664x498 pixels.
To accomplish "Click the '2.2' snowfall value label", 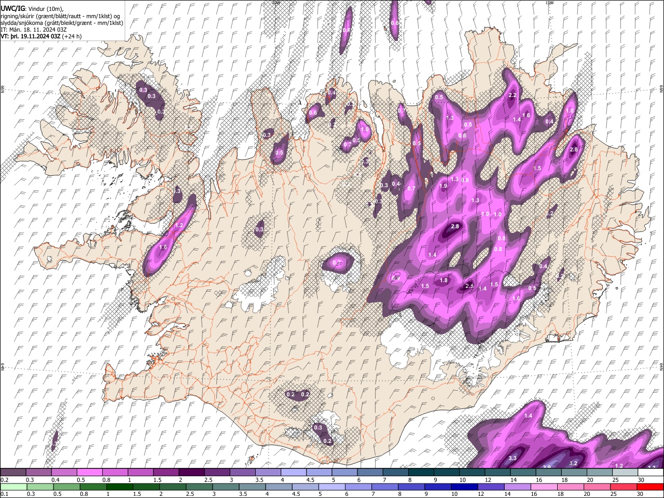I will pos(513,95).
